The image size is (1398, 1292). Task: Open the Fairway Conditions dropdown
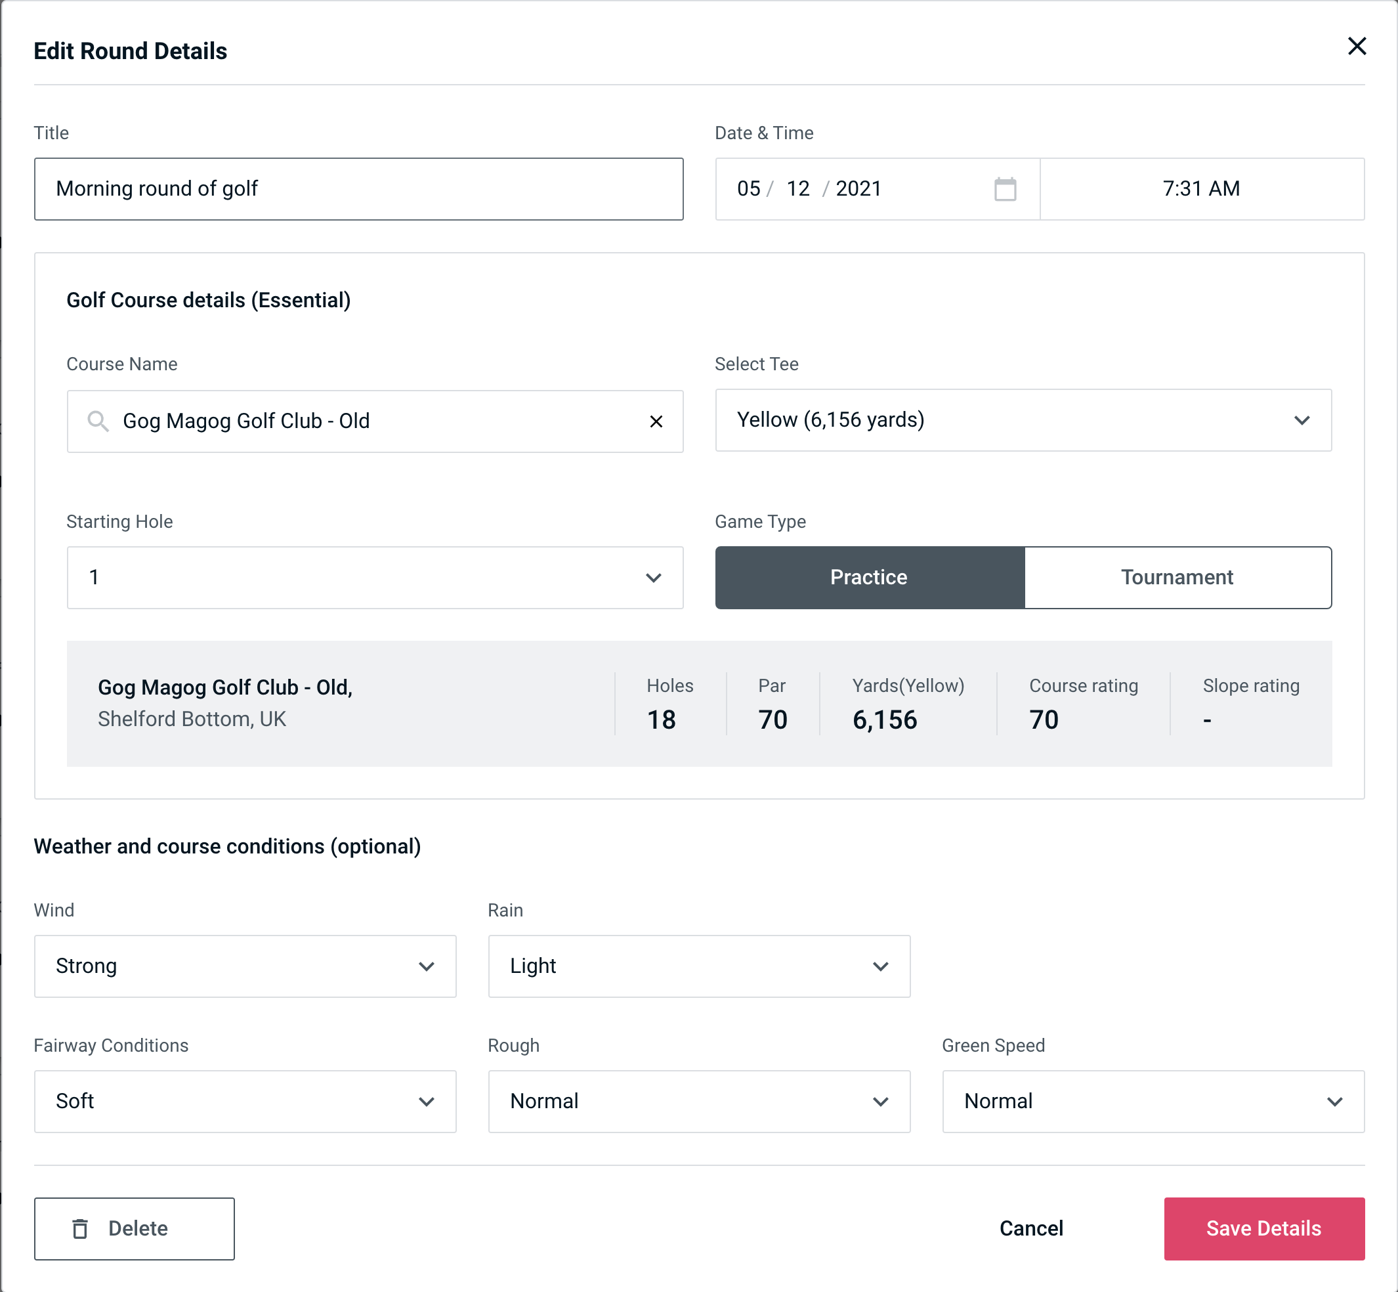[x=244, y=1101]
